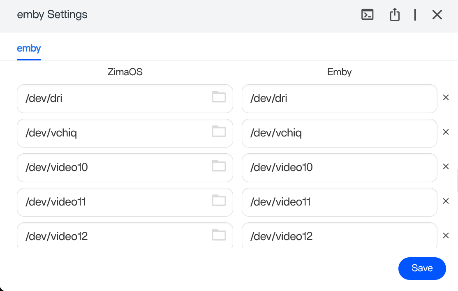Remove the /dev/dri device mapping

point(446,98)
